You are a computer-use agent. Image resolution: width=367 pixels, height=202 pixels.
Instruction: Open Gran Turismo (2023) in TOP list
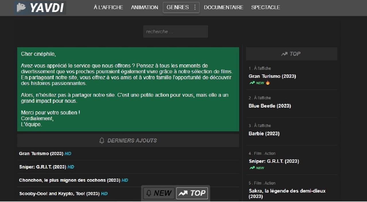(x=272, y=76)
